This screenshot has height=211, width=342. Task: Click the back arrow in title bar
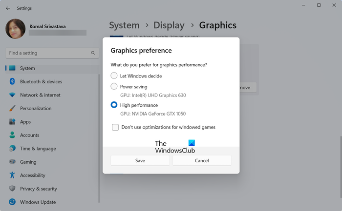[x=8, y=8]
